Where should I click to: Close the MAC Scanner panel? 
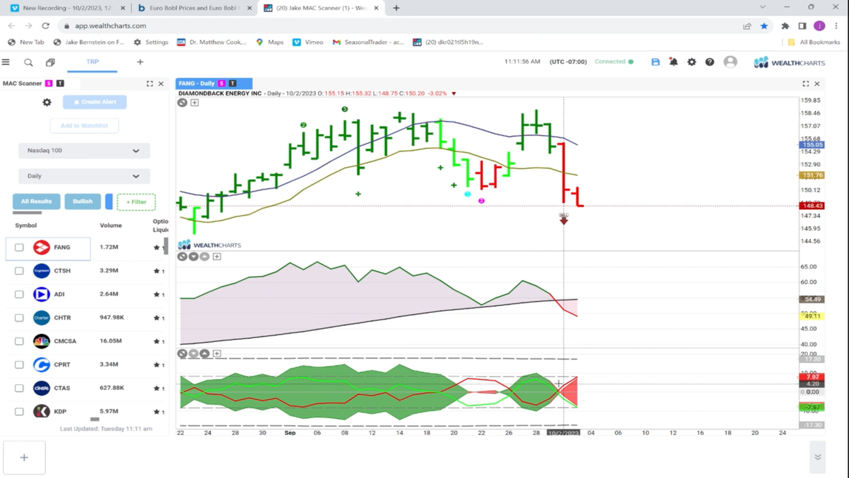coord(161,84)
